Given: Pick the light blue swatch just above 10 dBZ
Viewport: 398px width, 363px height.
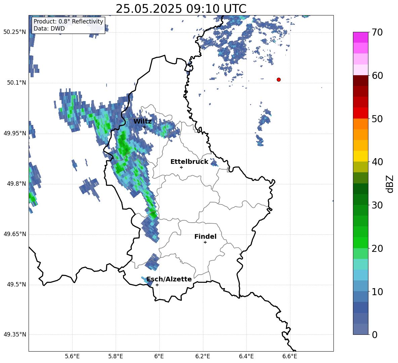Looking at the screenshot, I should click(x=361, y=286).
